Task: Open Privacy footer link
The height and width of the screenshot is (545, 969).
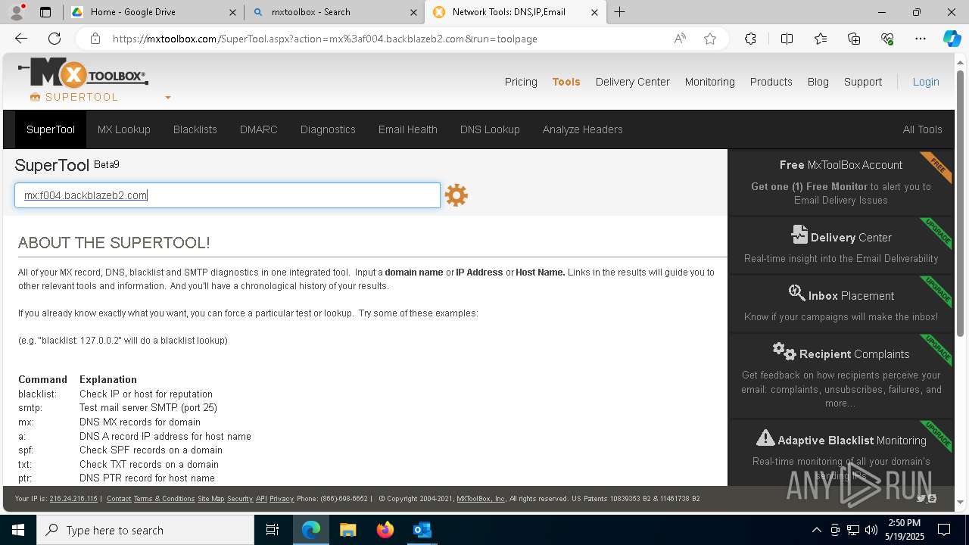Action: click(x=282, y=499)
